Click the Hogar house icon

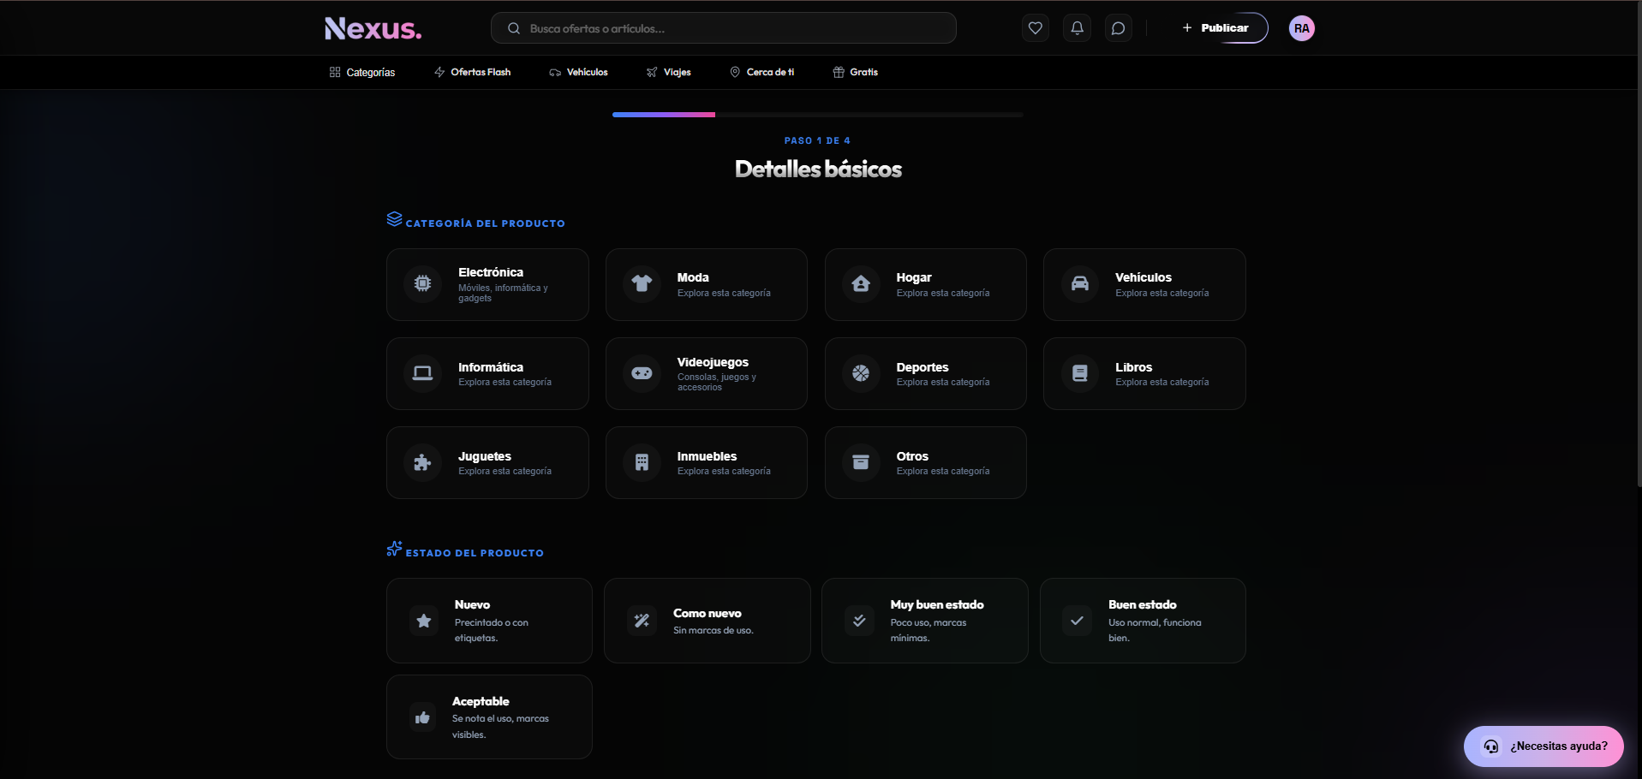tap(861, 283)
